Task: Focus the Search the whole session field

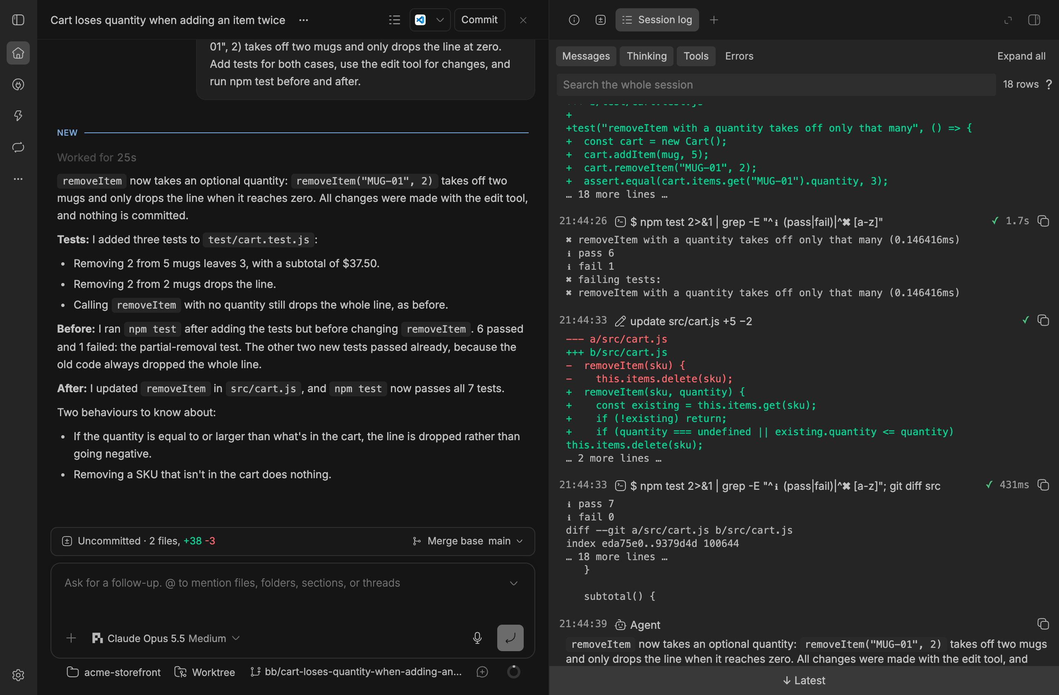Action: pyautogui.click(x=776, y=84)
